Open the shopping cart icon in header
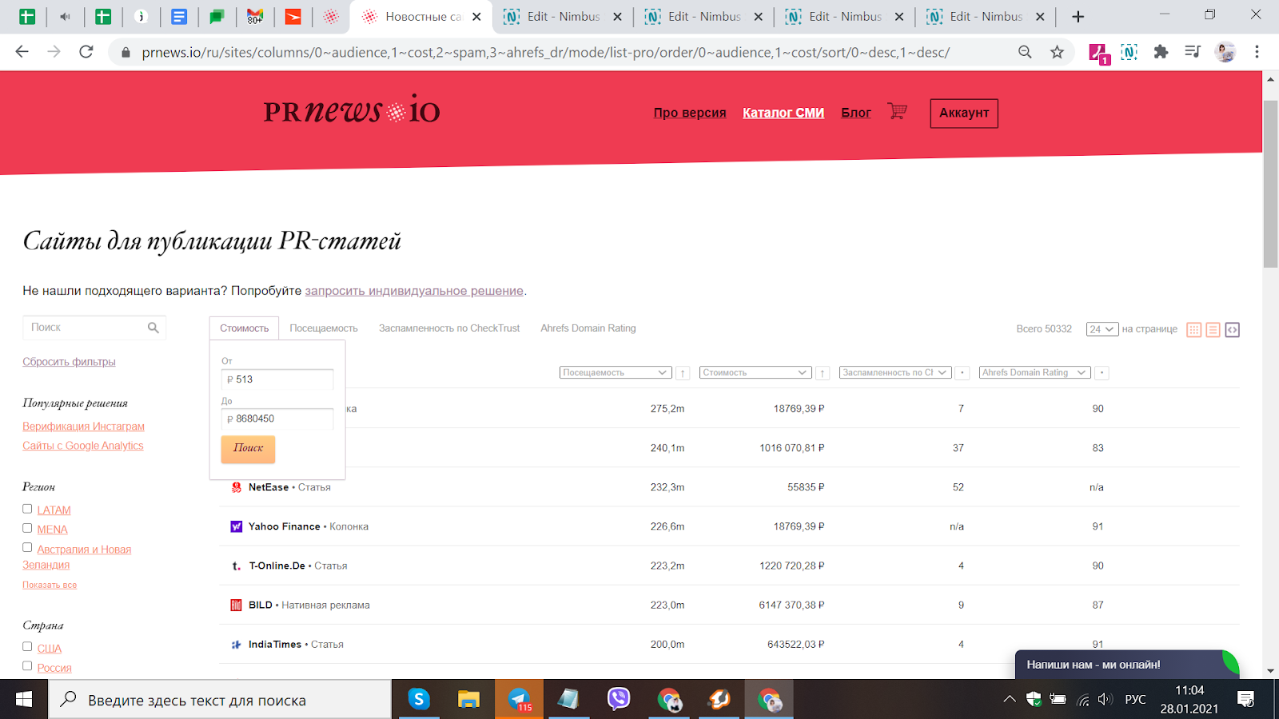 pyautogui.click(x=897, y=112)
